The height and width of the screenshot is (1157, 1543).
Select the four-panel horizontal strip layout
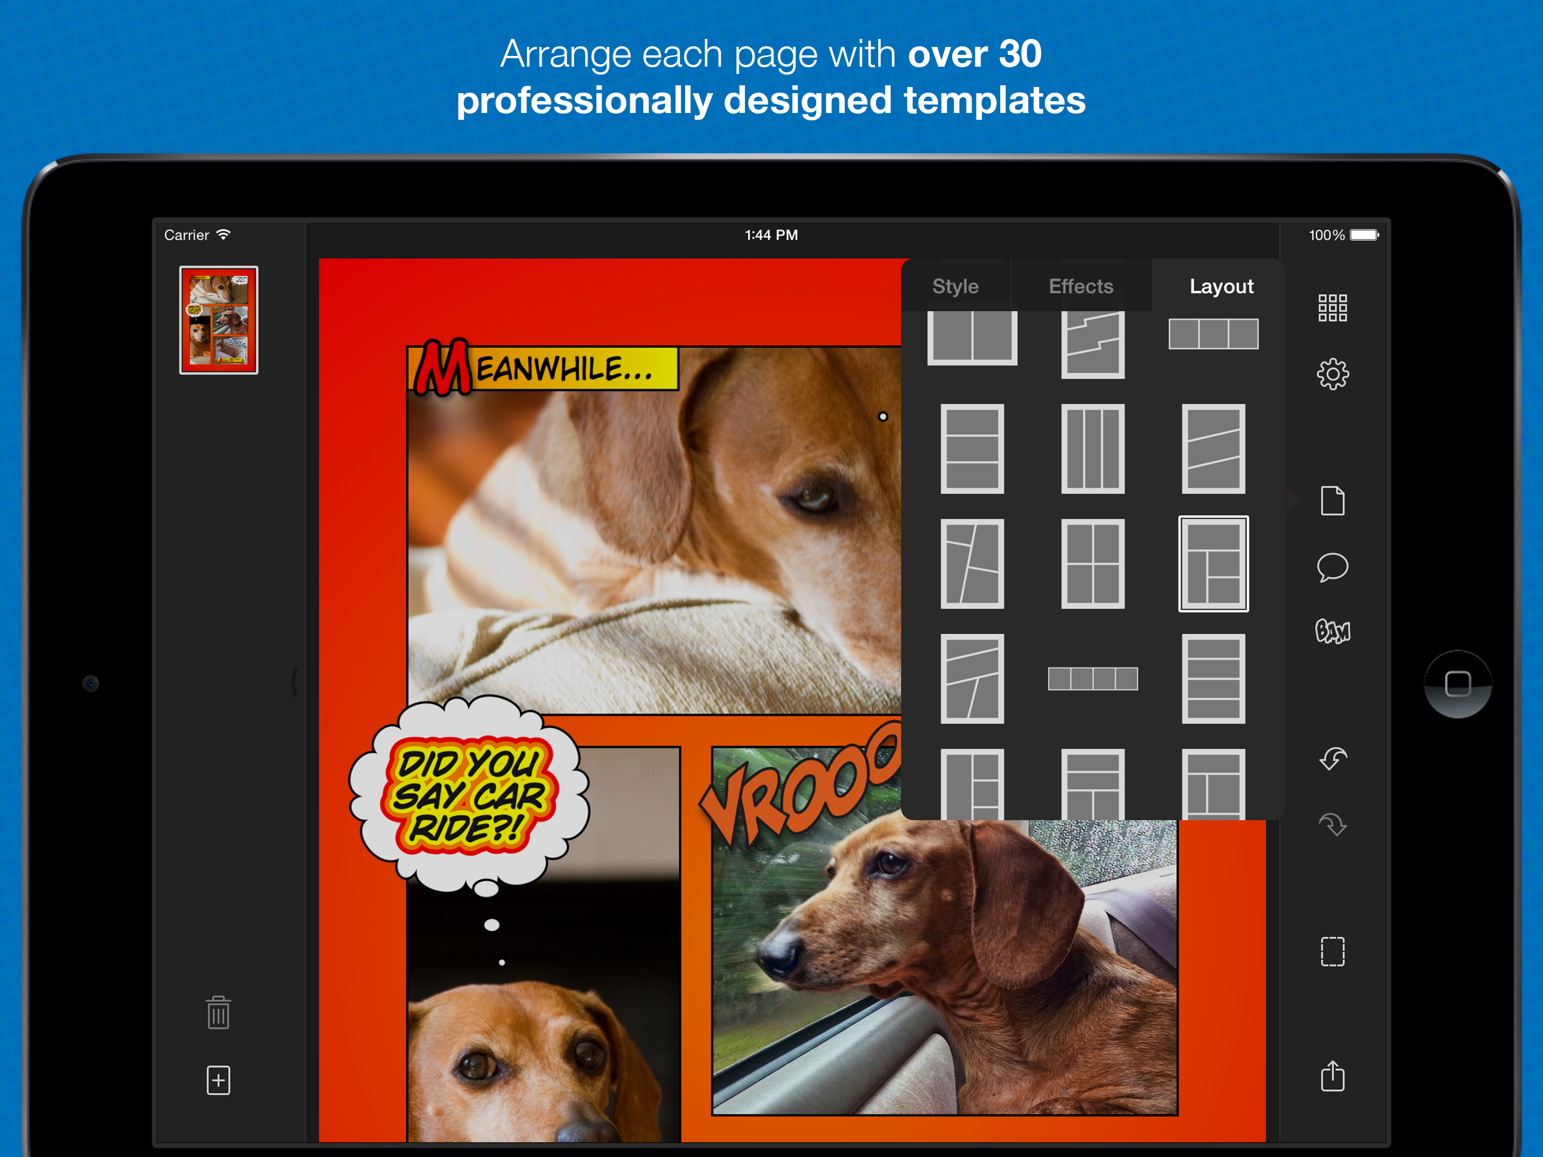(x=1092, y=678)
